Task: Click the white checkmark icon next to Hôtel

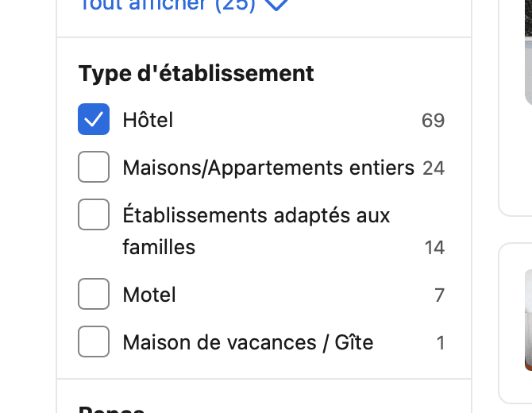Action: [94, 119]
